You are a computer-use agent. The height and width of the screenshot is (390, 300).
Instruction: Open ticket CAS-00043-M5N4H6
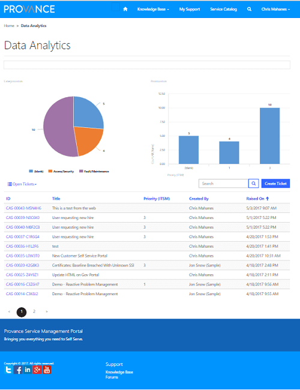click(x=23, y=208)
